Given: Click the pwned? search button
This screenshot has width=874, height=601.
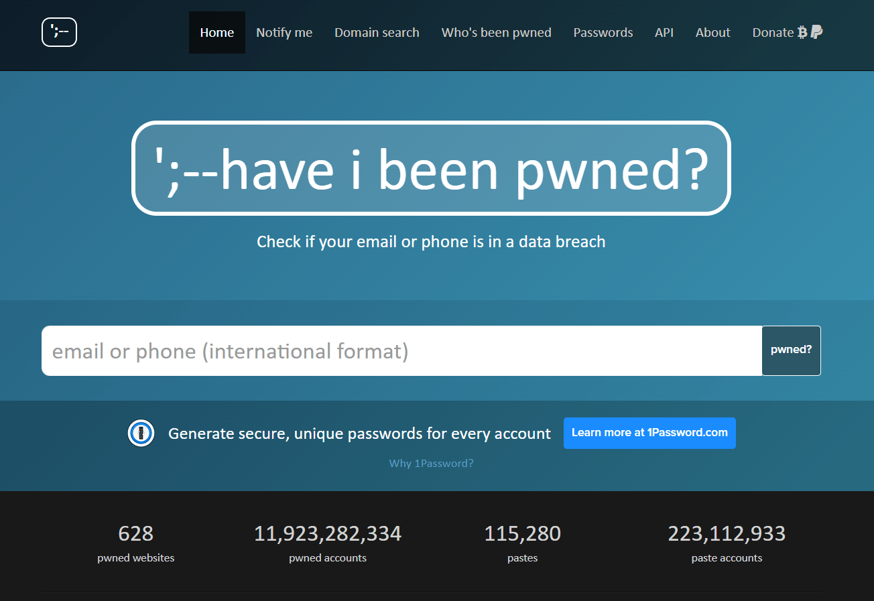Looking at the screenshot, I should pos(792,350).
